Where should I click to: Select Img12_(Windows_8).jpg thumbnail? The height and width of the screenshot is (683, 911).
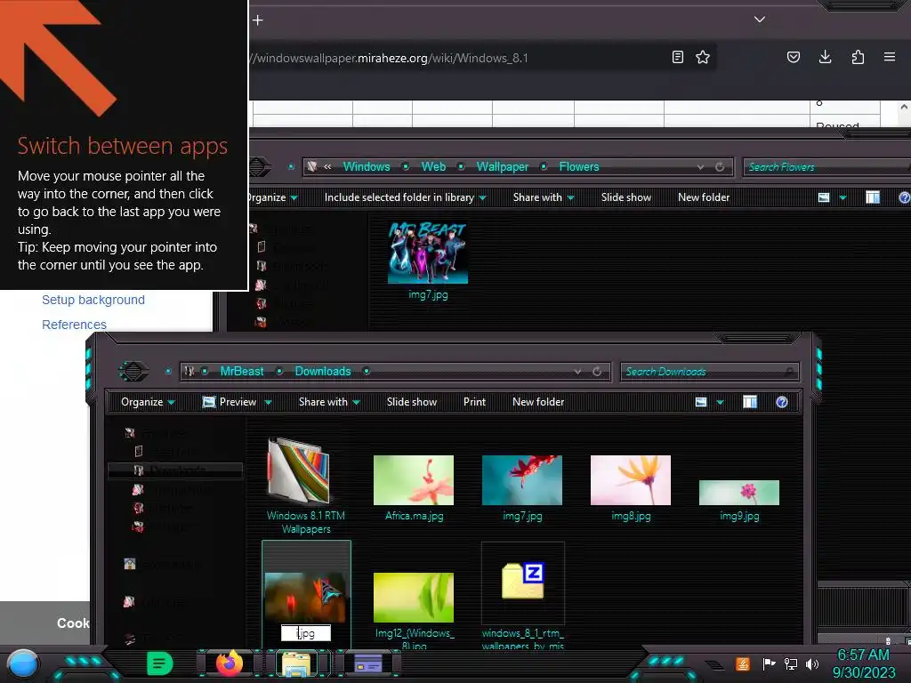[x=414, y=598]
